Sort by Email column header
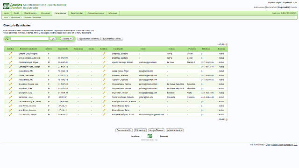 pos(143,49)
